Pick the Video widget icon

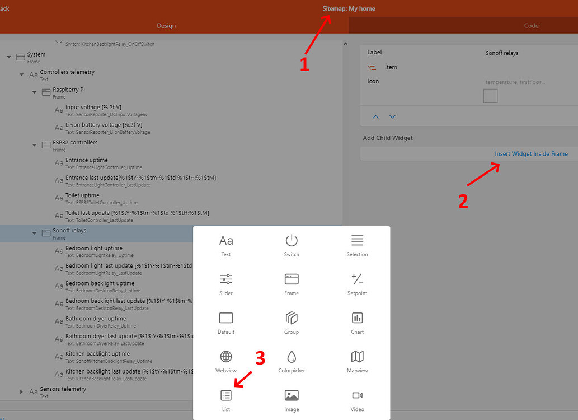click(357, 395)
